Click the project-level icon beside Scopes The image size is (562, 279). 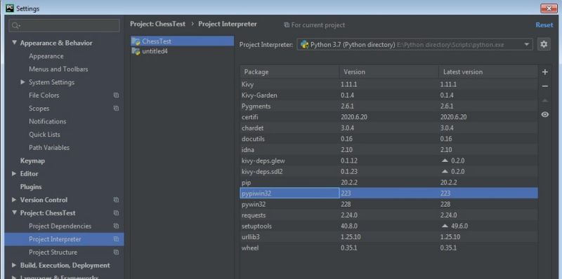pos(116,108)
